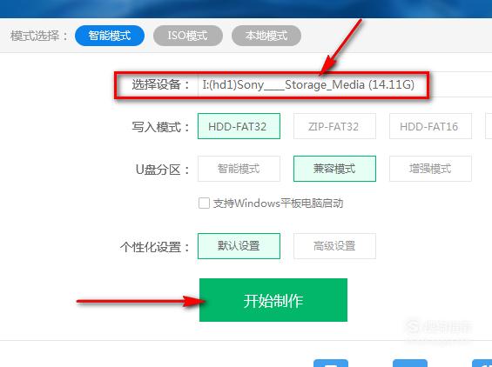Choose 智能模式 for U盘分区
492x367 pixels.
(239, 169)
